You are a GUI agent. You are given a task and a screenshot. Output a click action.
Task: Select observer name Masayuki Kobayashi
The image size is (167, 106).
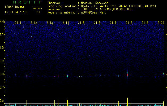[x=95, y=3]
